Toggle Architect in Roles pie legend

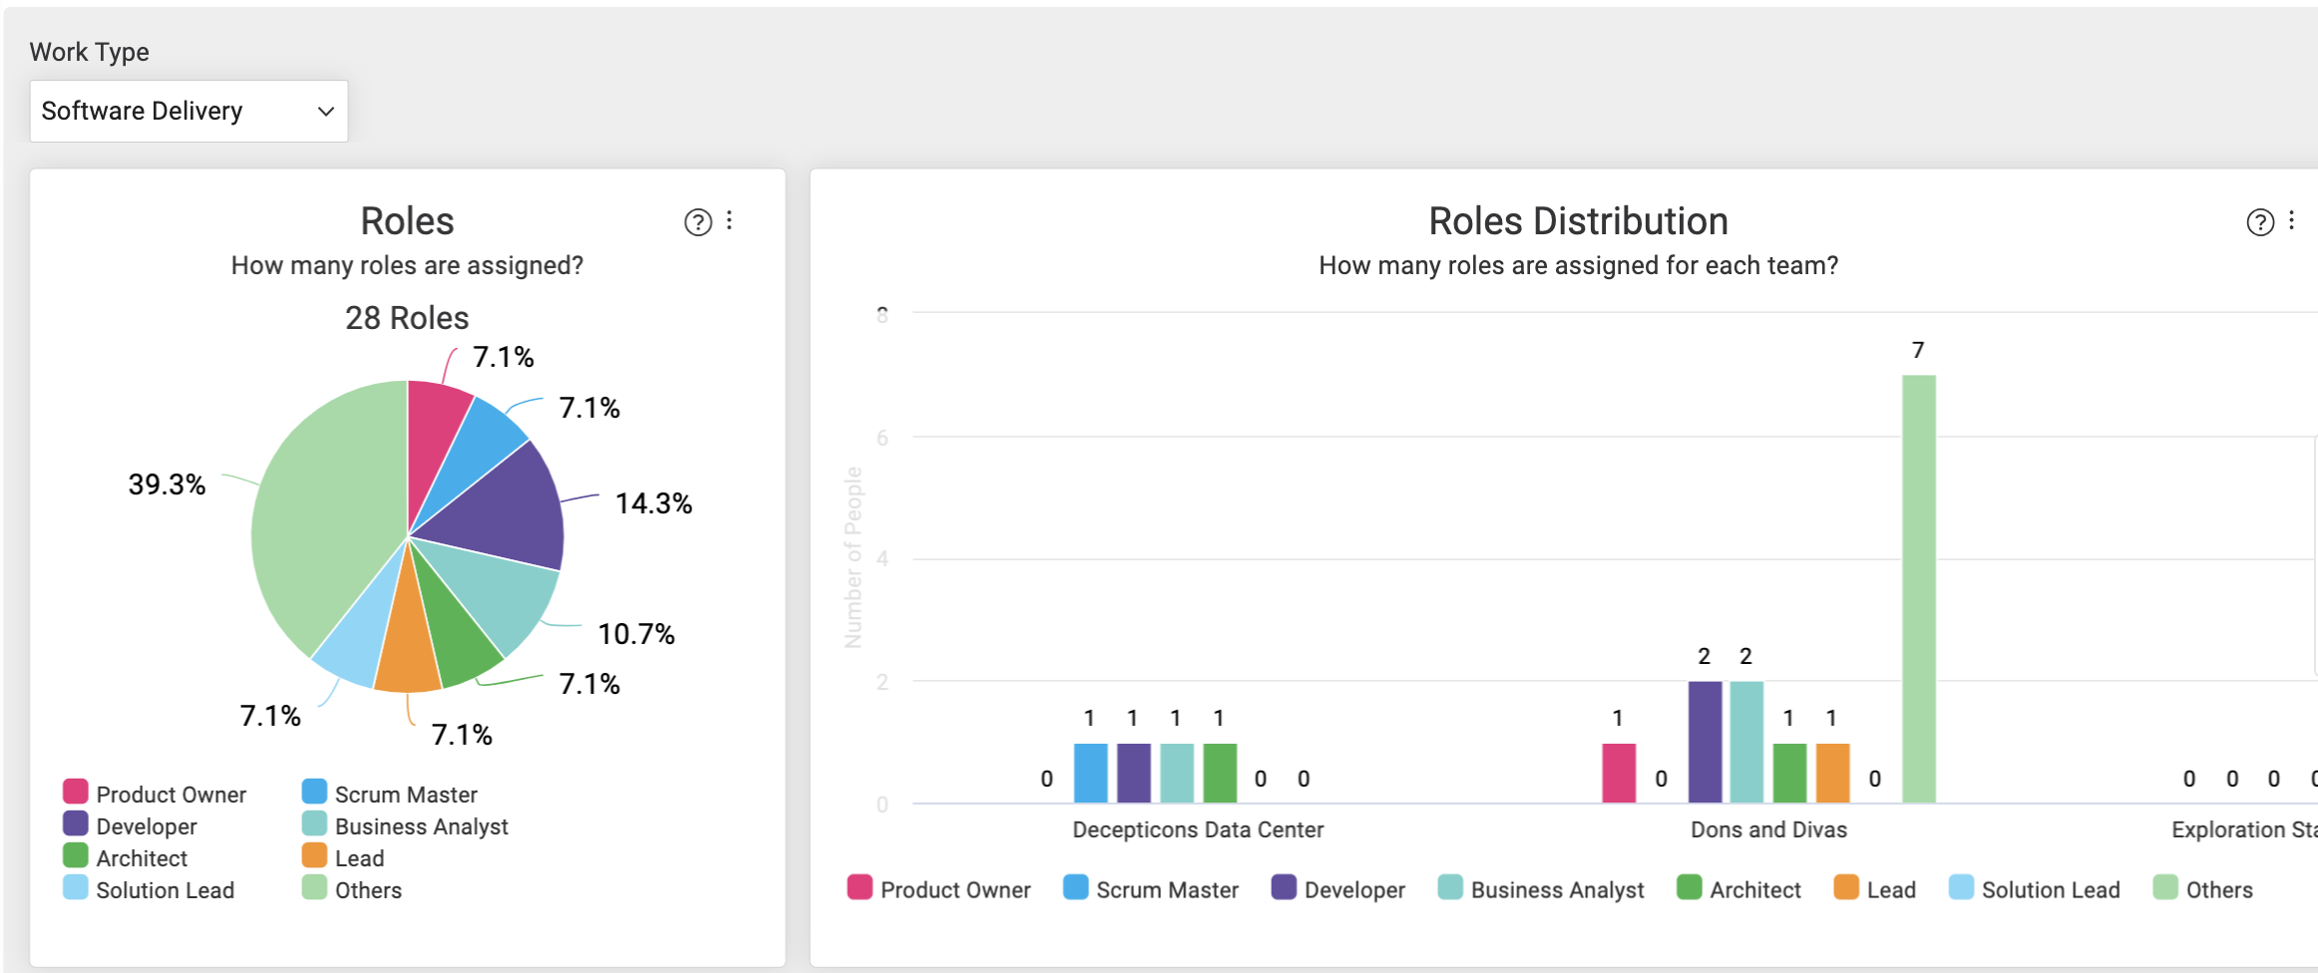pos(126,857)
